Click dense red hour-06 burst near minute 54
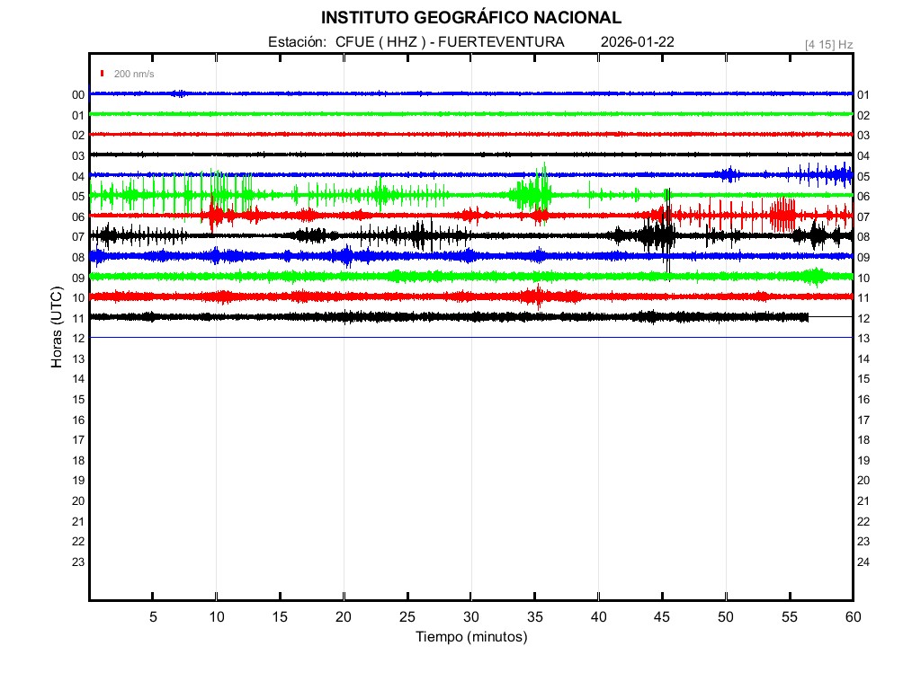 click(782, 215)
